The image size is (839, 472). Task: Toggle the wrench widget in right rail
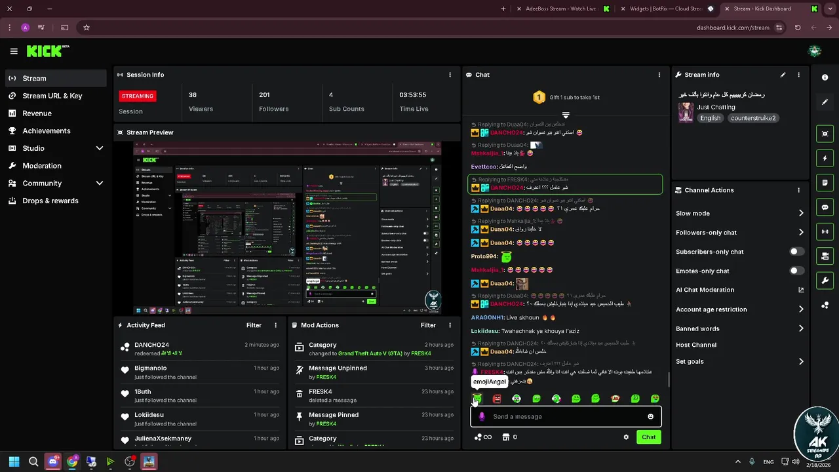pos(825,281)
